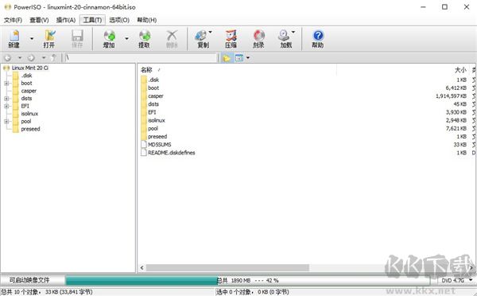
Task: Select EFI folder in file list
Action: 152,112
